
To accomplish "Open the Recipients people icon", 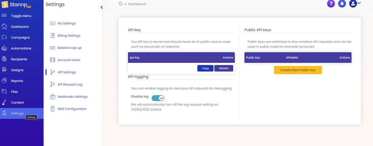I will point(4,59).
